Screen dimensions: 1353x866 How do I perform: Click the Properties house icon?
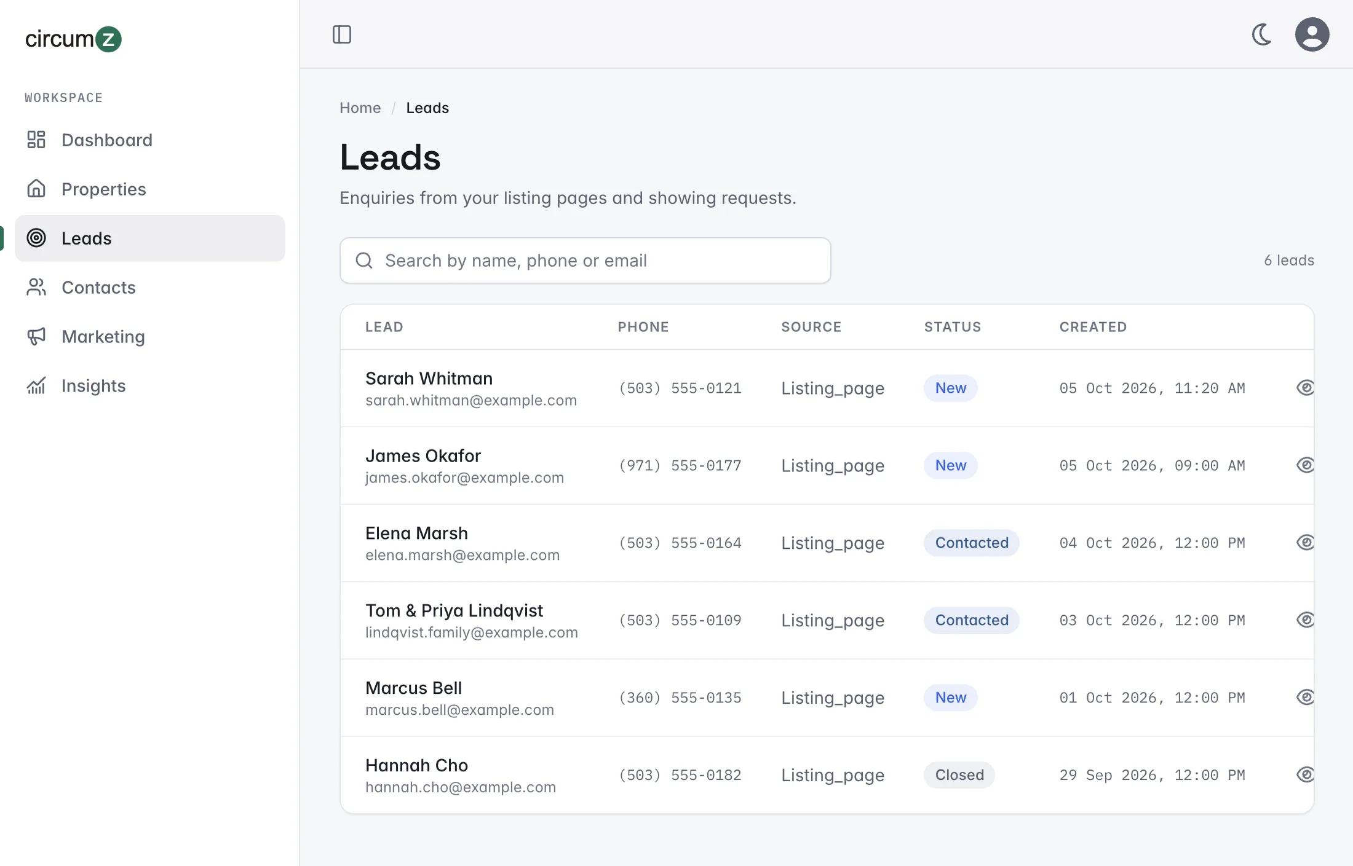coord(36,189)
